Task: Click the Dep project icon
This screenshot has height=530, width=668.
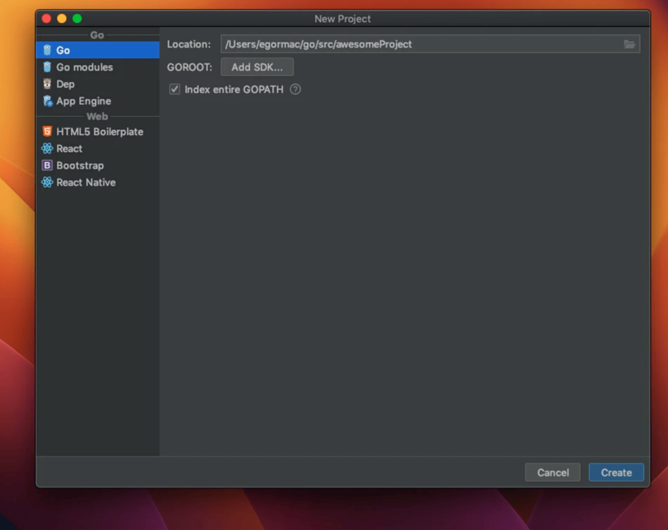Action: (x=47, y=84)
